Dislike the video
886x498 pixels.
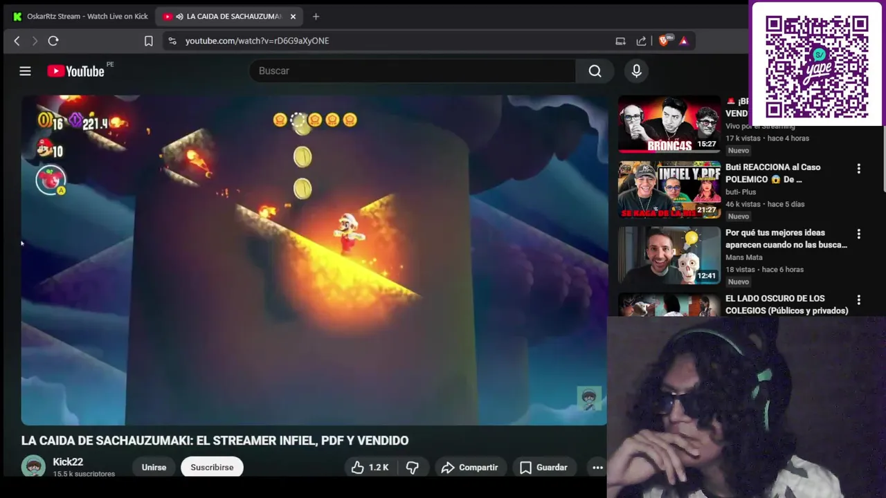(x=413, y=468)
